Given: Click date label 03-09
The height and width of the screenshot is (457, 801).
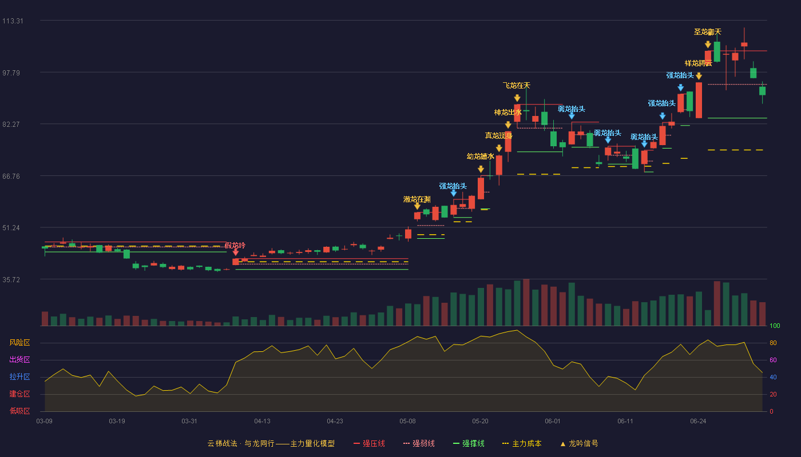Looking at the screenshot, I should point(44,421).
